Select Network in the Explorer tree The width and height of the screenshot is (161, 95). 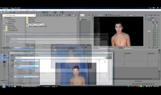(x=11, y=23)
